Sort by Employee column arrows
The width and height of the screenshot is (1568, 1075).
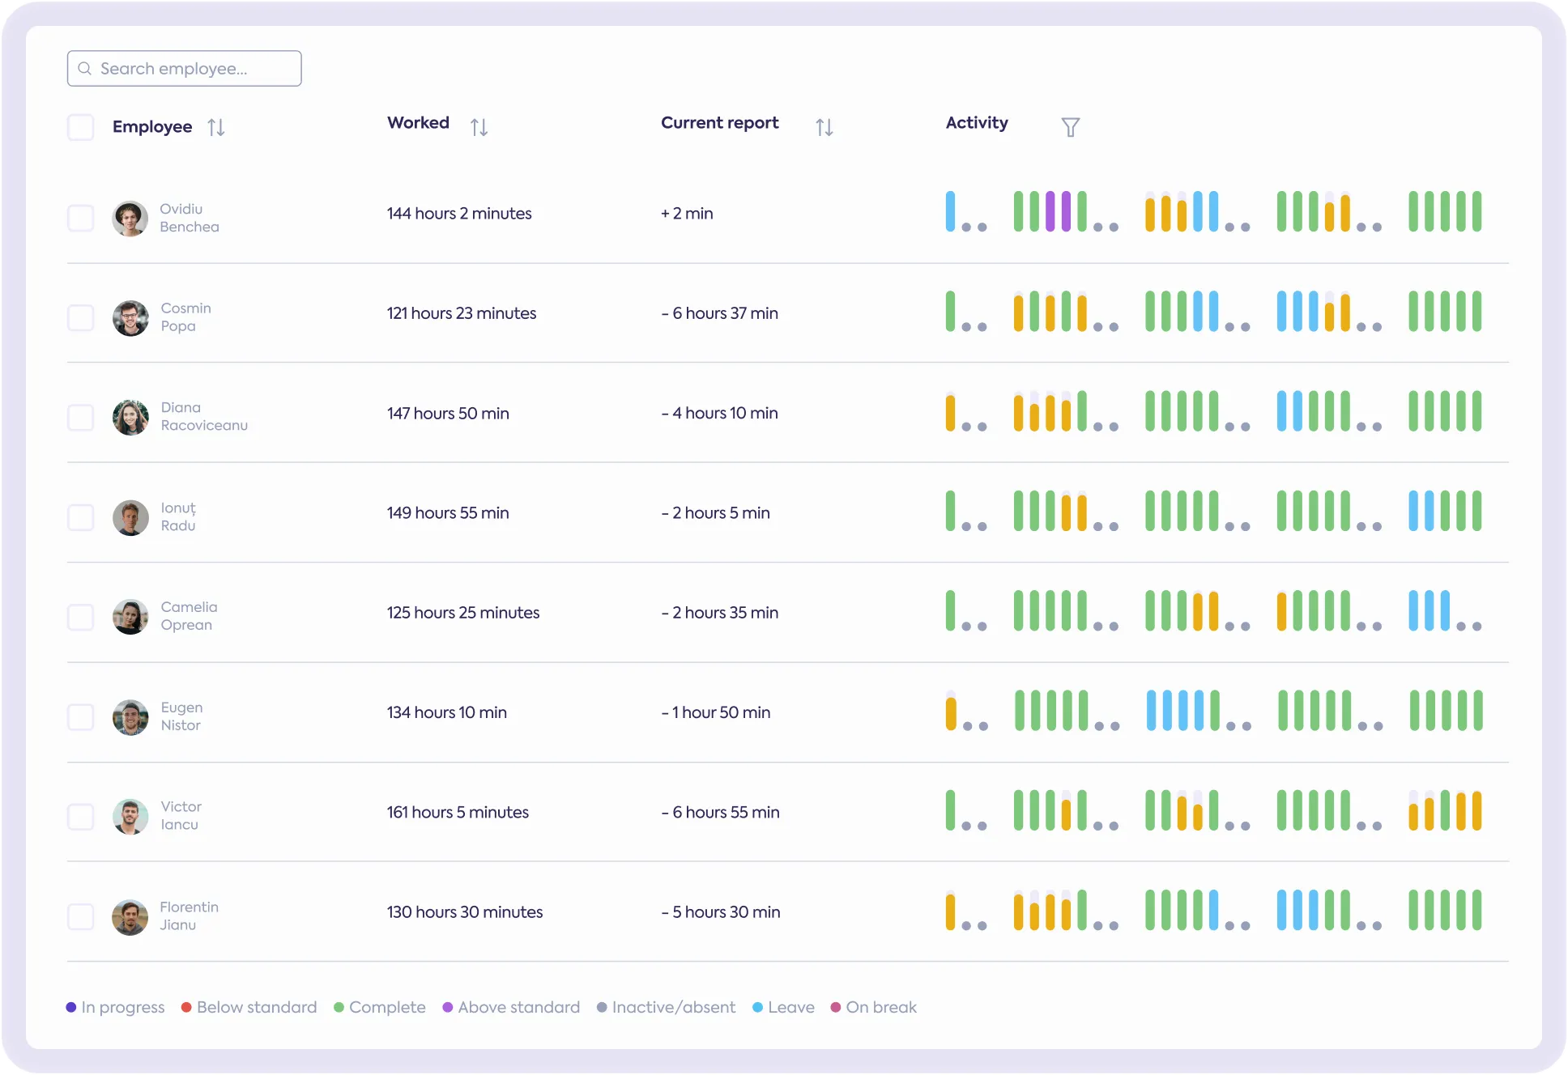[215, 127]
